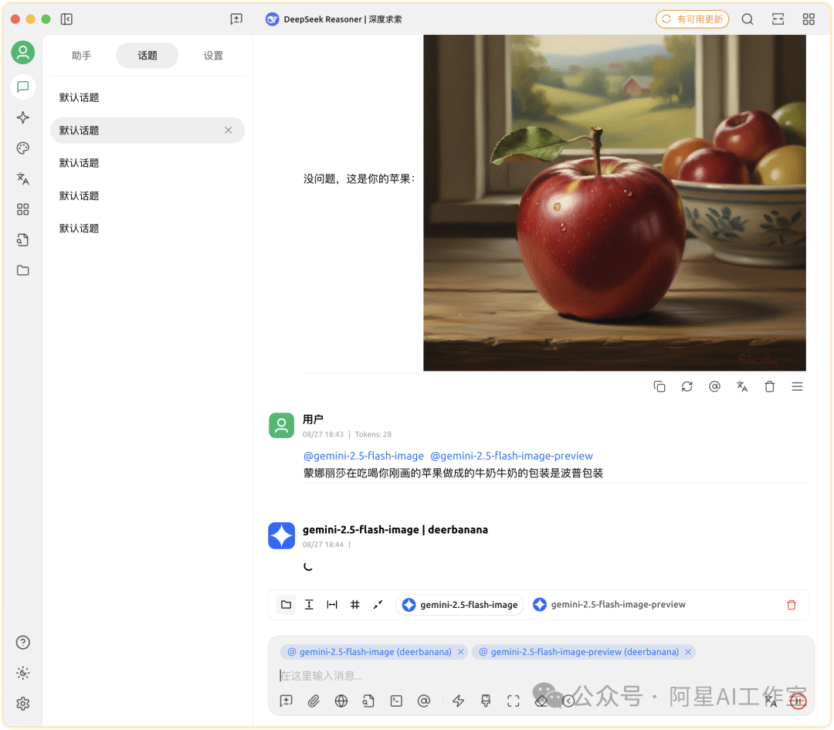
Task: Click the 用户 message avatar
Action: point(281,426)
